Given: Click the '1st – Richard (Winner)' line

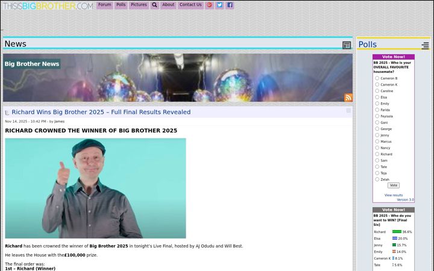Looking at the screenshot, I should [x=30, y=269].
